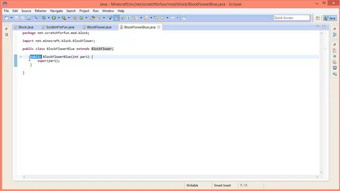This screenshot has height=191, width=340.
Task: Click the Save toolbar icon
Action: click(16, 18)
